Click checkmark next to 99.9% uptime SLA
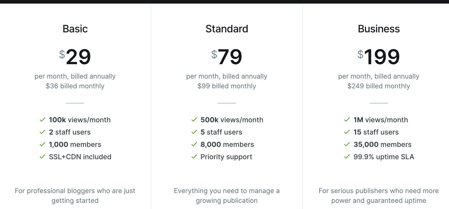The height and width of the screenshot is (209, 449). (x=347, y=157)
